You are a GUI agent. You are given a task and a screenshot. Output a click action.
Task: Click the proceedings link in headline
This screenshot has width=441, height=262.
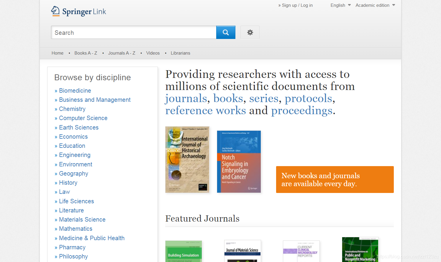click(x=302, y=111)
